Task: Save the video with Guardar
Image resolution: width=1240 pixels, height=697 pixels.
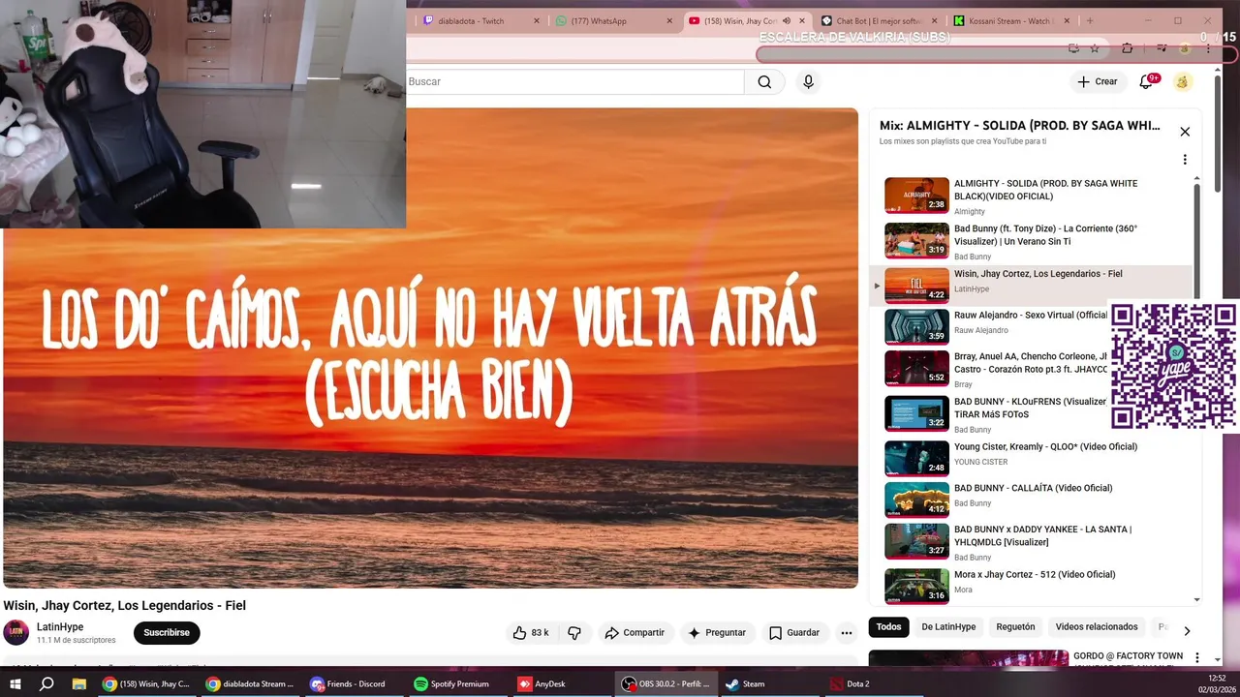Action: (x=794, y=633)
